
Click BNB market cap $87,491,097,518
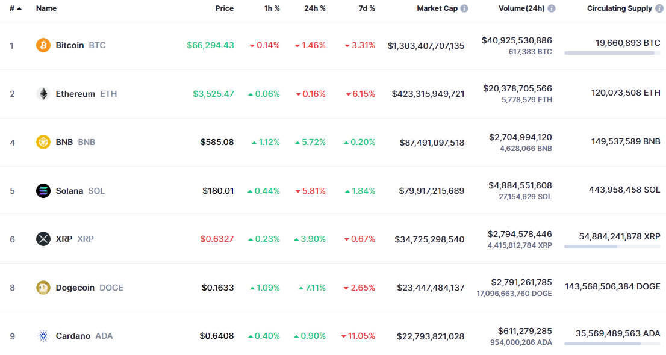tap(432, 143)
